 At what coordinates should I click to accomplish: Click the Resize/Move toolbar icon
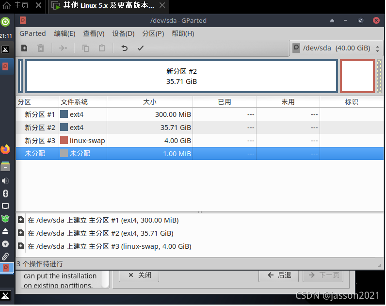[63, 48]
